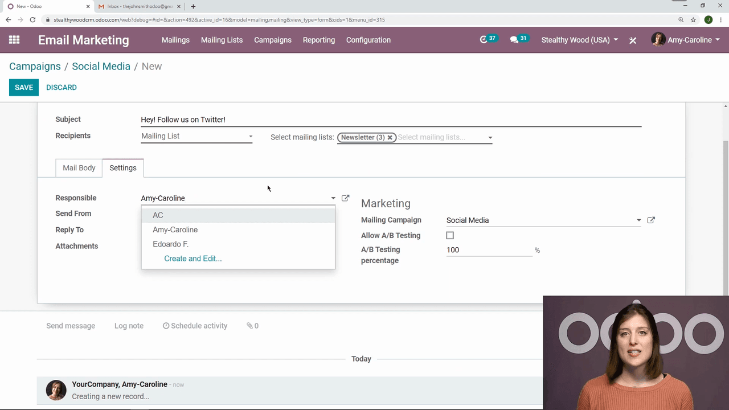
Task: Bookmark this page with the star icon
Action: [693, 19]
